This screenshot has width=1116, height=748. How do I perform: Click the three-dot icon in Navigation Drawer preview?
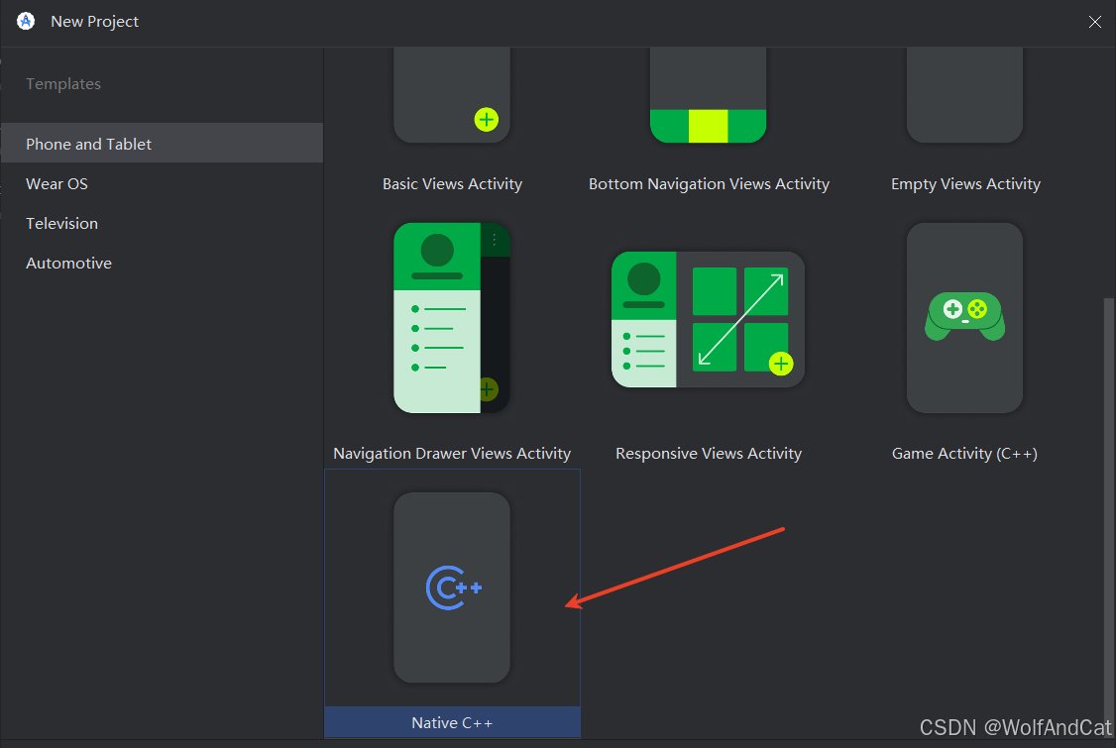click(x=495, y=240)
